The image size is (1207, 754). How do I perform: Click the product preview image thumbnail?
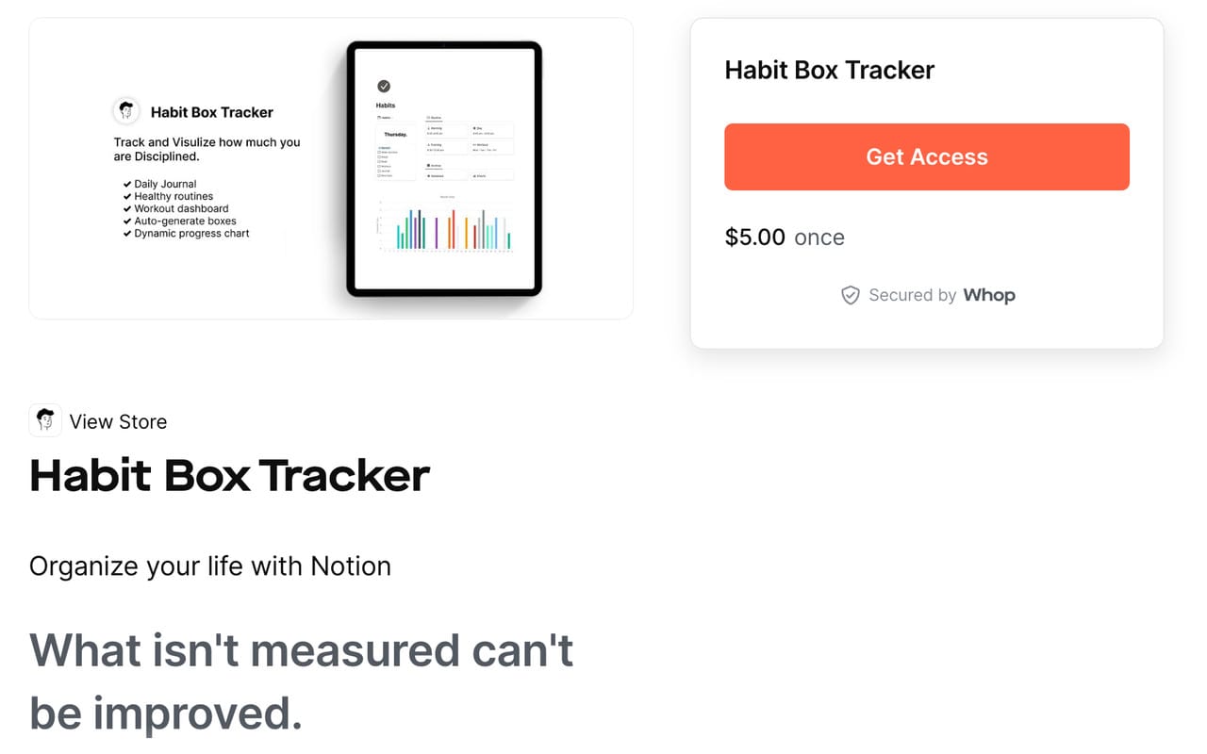(x=330, y=168)
